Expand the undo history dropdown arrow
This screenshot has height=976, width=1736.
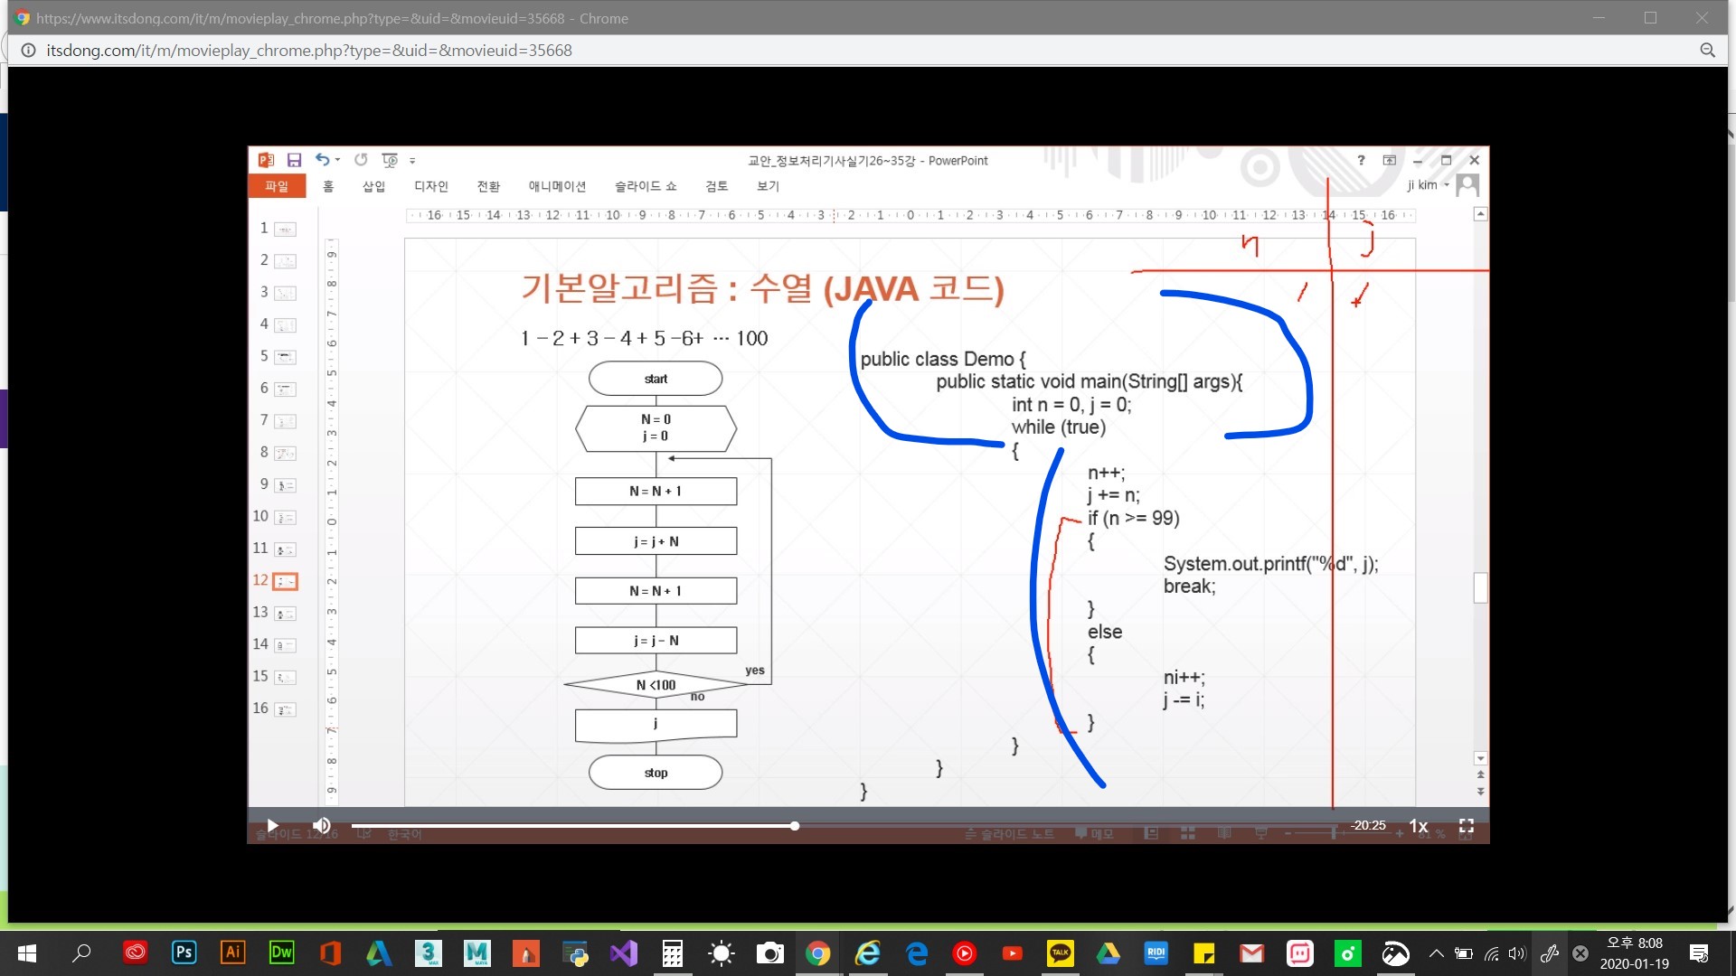coord(338,160)
